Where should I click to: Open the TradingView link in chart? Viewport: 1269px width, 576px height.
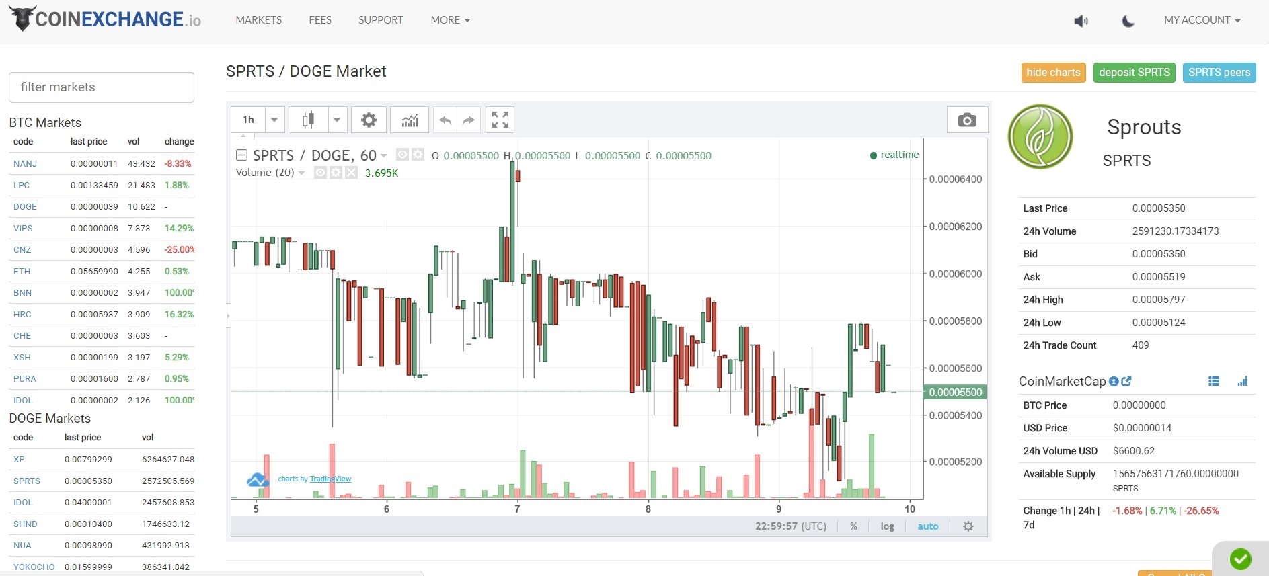(330, 479)
